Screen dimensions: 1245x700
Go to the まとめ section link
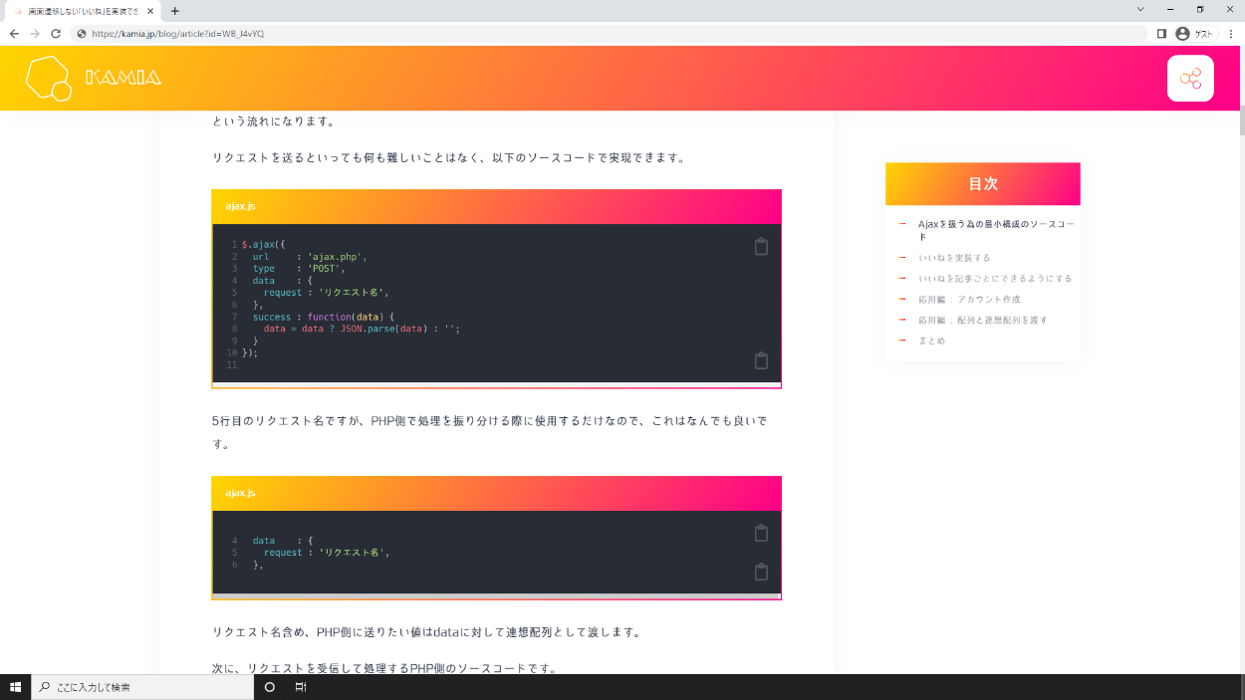tap(931, 341)
